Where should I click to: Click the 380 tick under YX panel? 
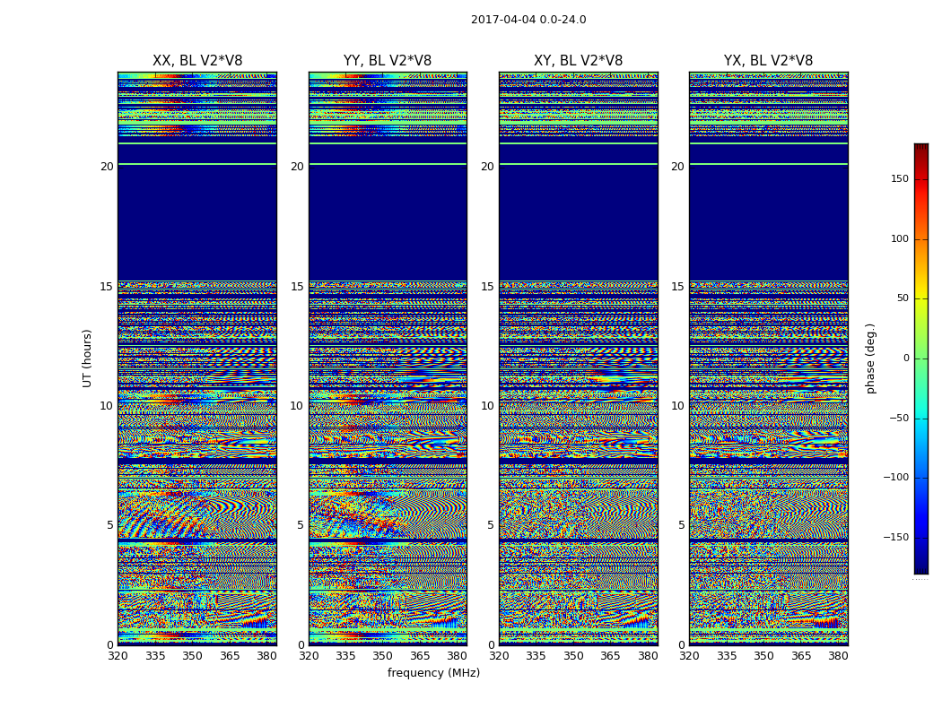[x=838, y=656]
